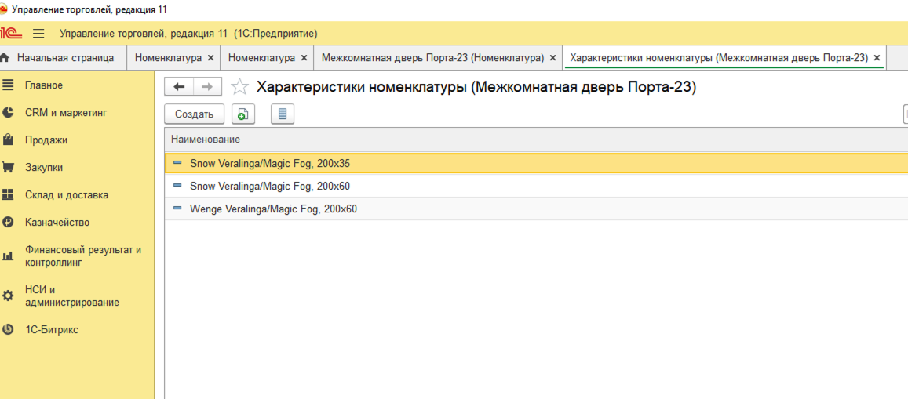Image resolution: width=908 pixels, height=399 pixels.
Task: Click the copy-create document icon
Action: point(242,114)
